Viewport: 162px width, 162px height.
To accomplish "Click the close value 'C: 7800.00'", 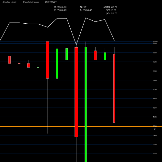I will (60, 10).
